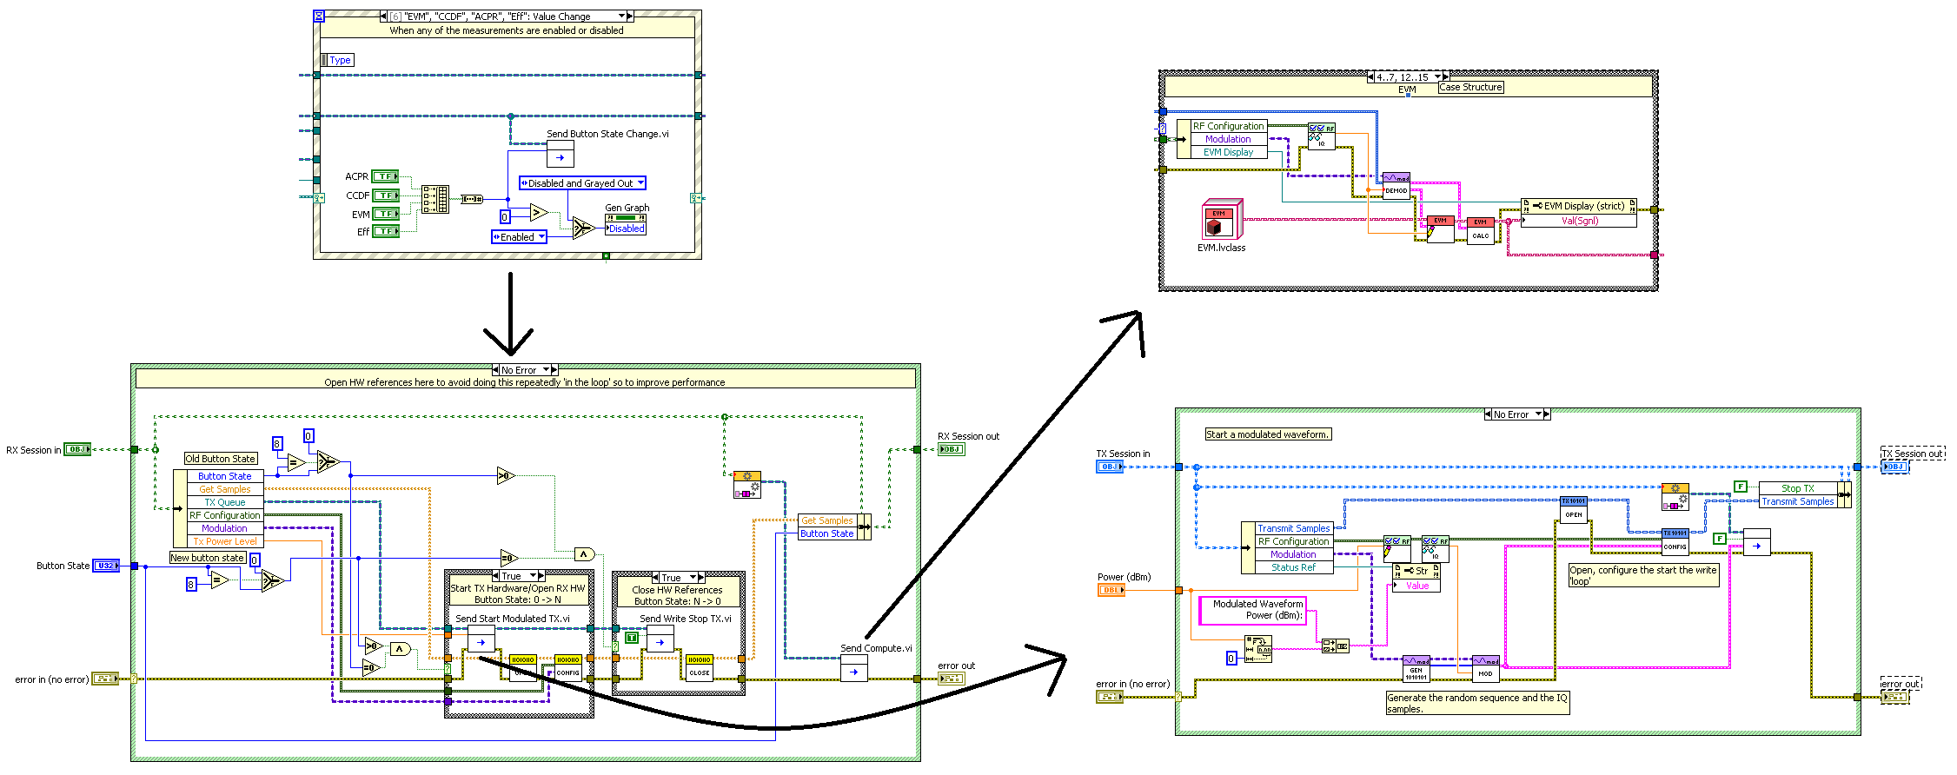
Task: Toggle the EVM boolean TF terminal
Action: point(386,214)
